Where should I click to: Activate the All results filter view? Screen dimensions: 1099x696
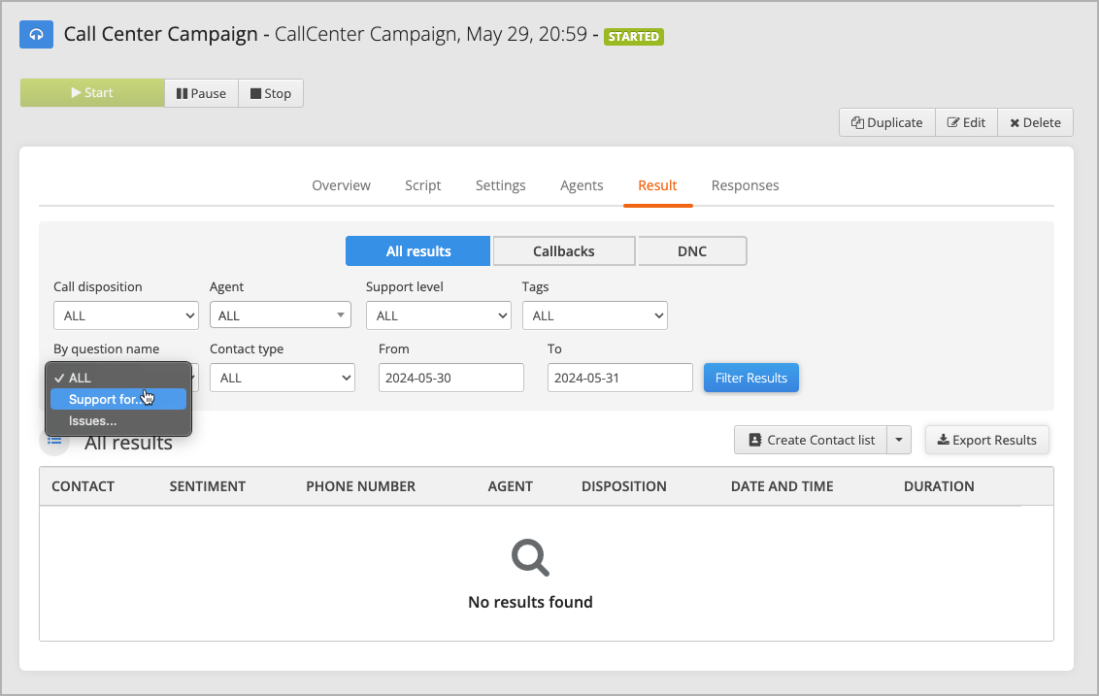(x=417, y=250)
